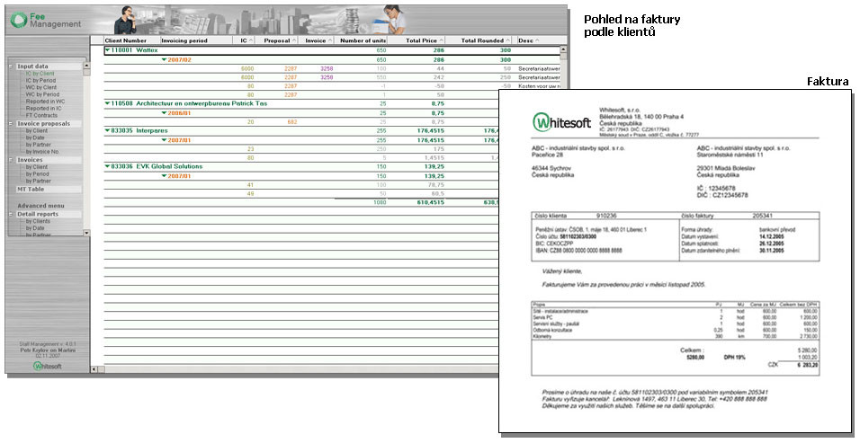
Task: Collapse the 833035 Interpares client group
Action: (x=107, y=130)
